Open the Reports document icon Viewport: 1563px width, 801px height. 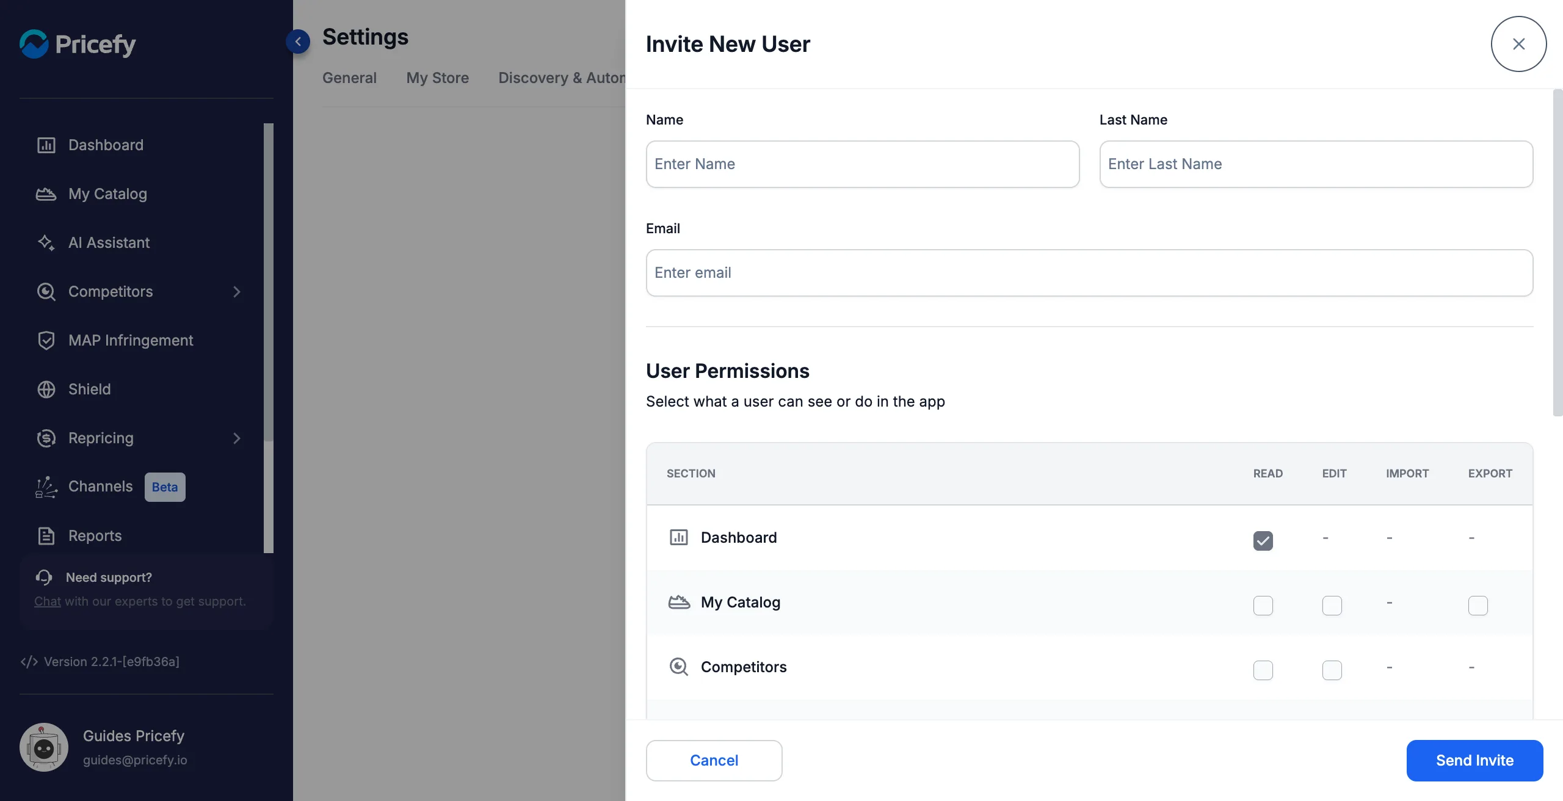[x=46, y=536]
